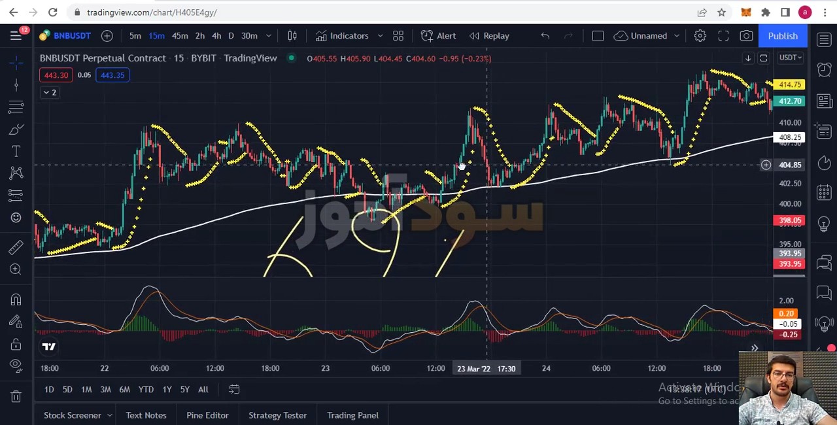Open the Fib retracement tools
Viewport: 837px width, 425px height.
[x=16, y=107]
